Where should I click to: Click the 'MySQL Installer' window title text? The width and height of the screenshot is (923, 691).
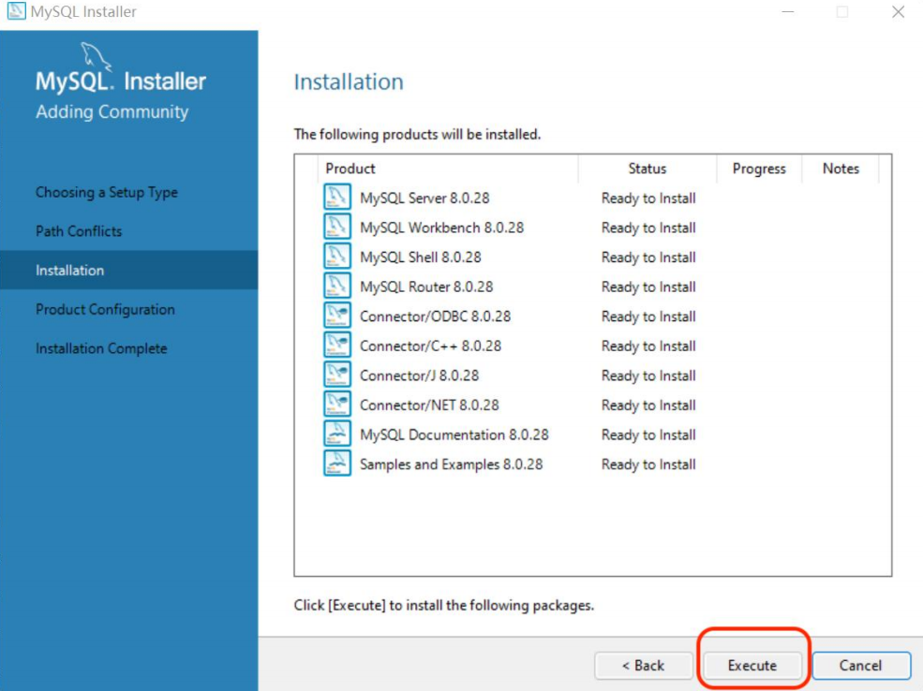point(83,12)
